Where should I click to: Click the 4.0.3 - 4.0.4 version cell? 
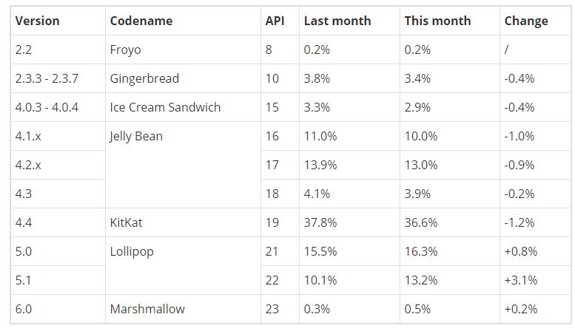47,107
